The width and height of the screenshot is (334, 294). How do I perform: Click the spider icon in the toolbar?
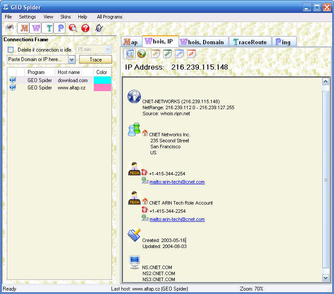point(9,28)
